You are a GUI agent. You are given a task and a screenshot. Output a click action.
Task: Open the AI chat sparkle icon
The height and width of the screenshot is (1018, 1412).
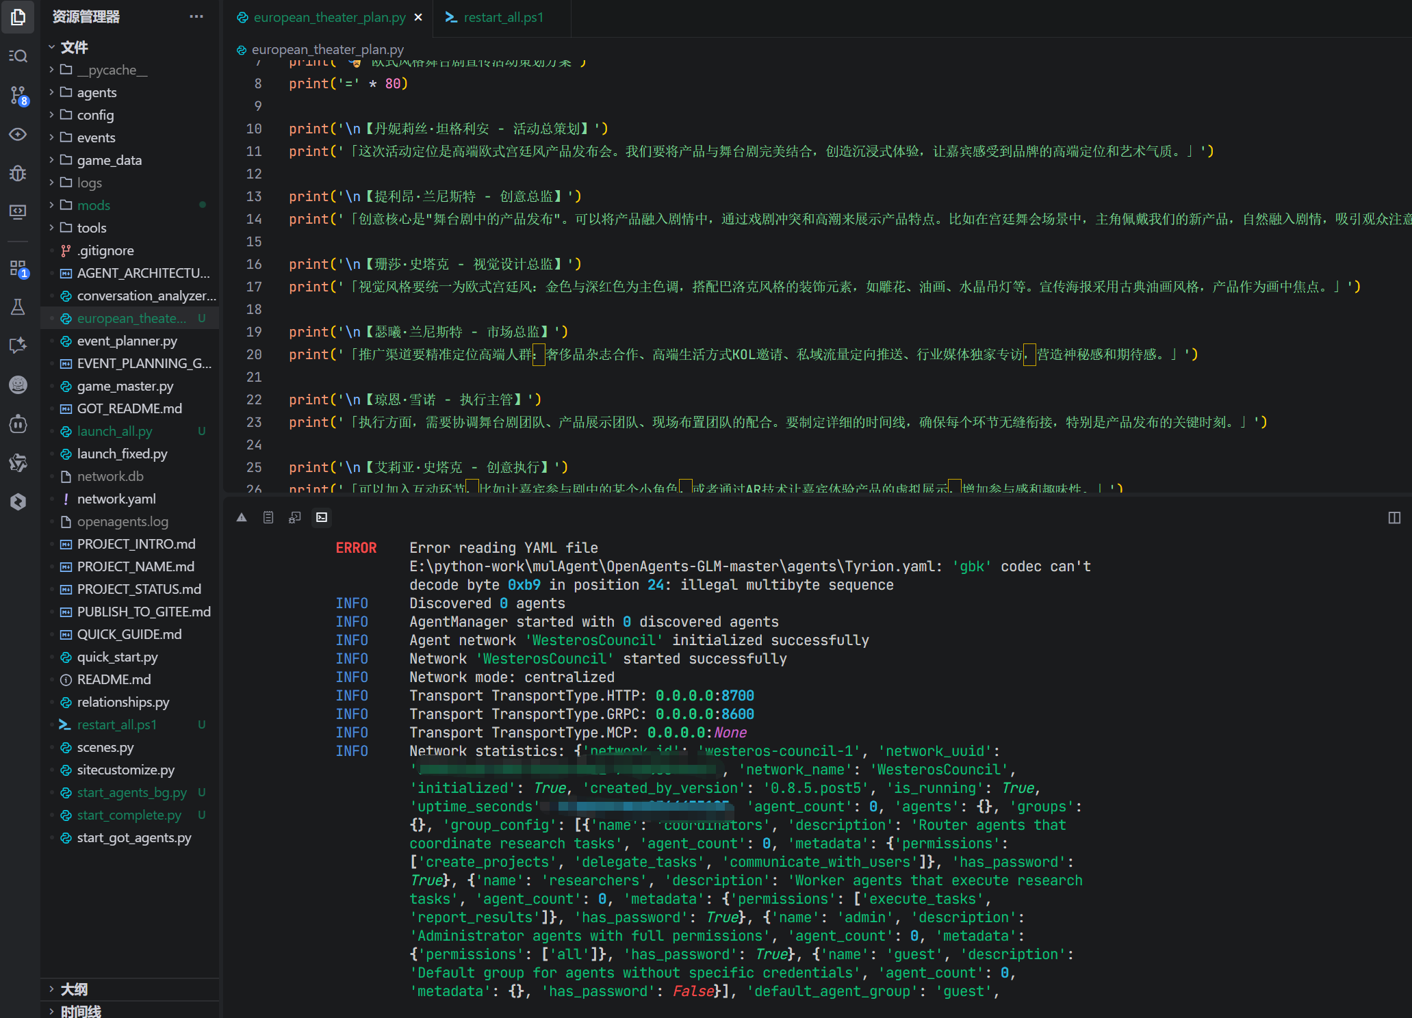coord(18,345)
